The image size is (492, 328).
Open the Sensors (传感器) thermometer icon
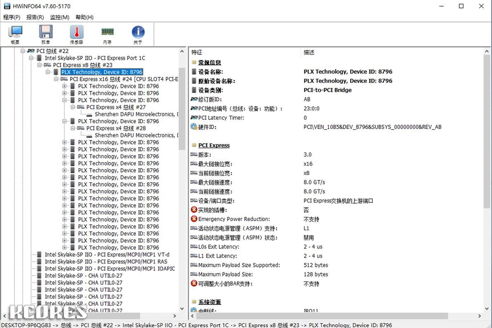coord(76,35)
